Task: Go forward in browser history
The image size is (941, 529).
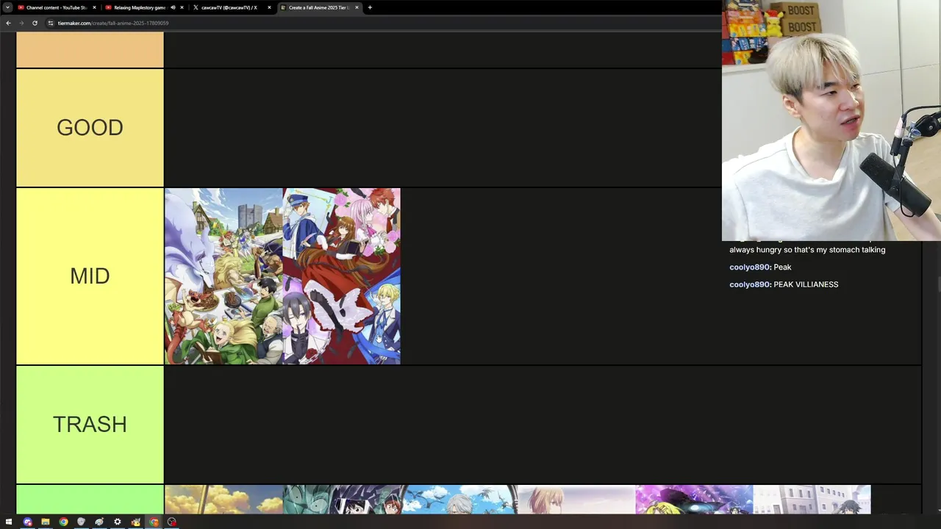Action: point(21,23)
